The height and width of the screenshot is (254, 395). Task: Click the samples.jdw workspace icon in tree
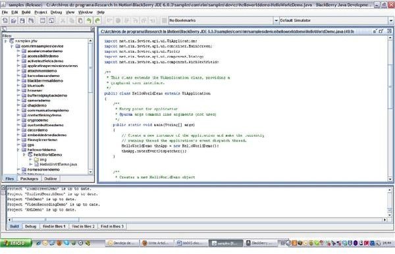(12, 41)
